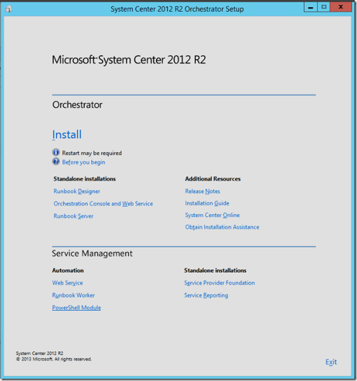Click the PowerShell Module link
357x381 pixels.
(76, 308)
